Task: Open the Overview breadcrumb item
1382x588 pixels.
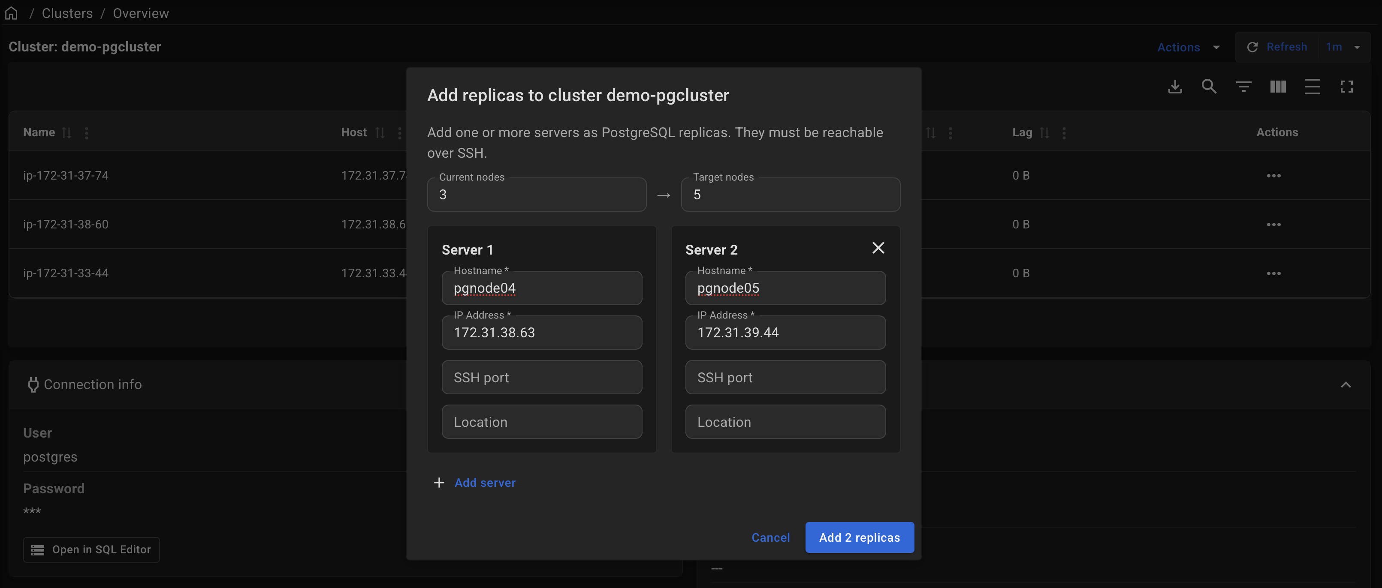Action: coord(141,13)
